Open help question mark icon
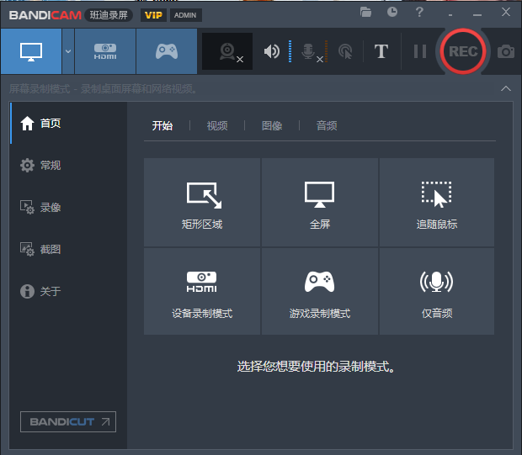This screenshot has height=455, width=522. click(x=419, y=13)
